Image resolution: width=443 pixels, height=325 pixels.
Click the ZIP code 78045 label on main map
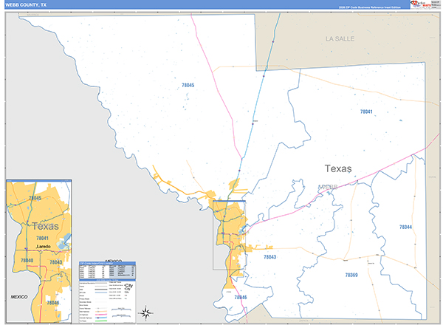pyautogui.click(x=188, y=86)
